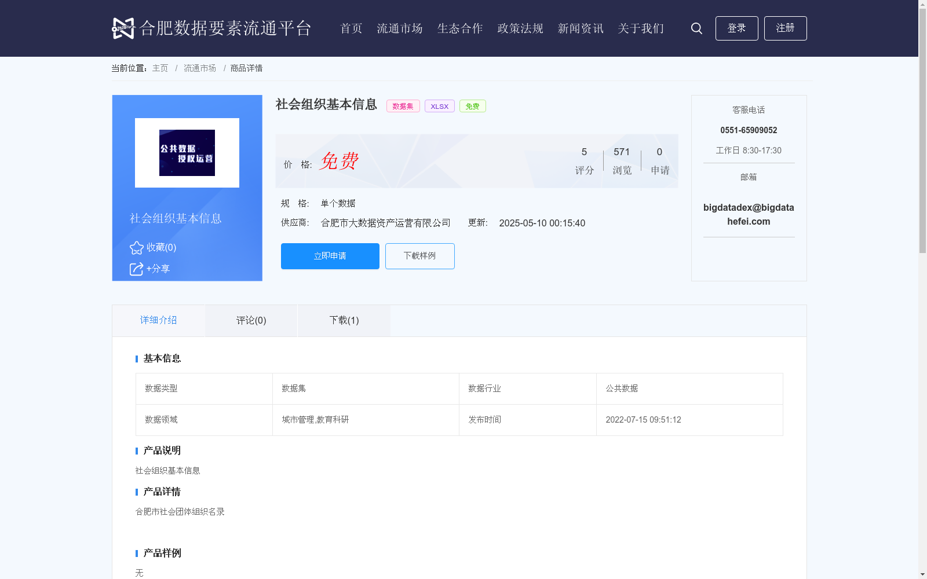Click the 注册 register button

pos(786,28)
